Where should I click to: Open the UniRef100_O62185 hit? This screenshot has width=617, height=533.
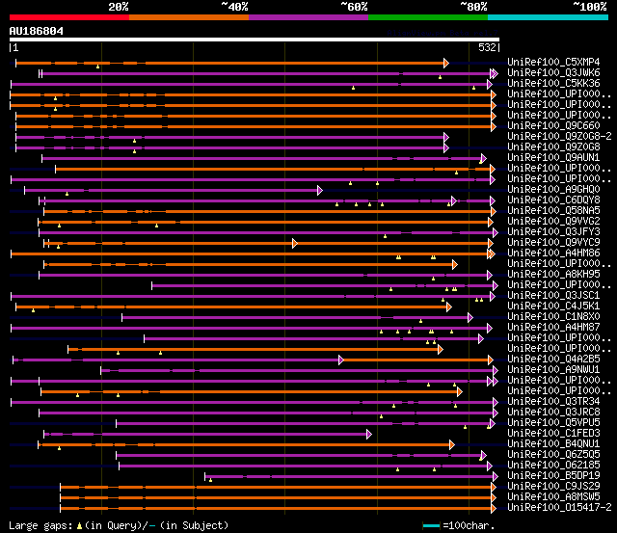(x=553, y=466)
